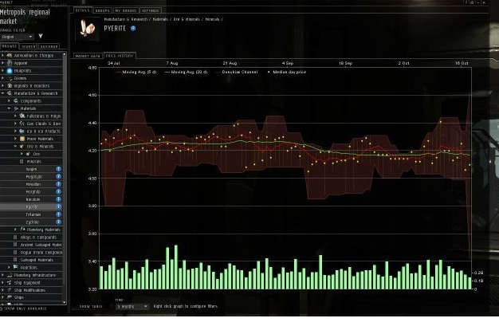Image resolution: width=499 pixels, height=330 pixels.
Task: Click the range filter funnel icon
Action: [41, 37]
